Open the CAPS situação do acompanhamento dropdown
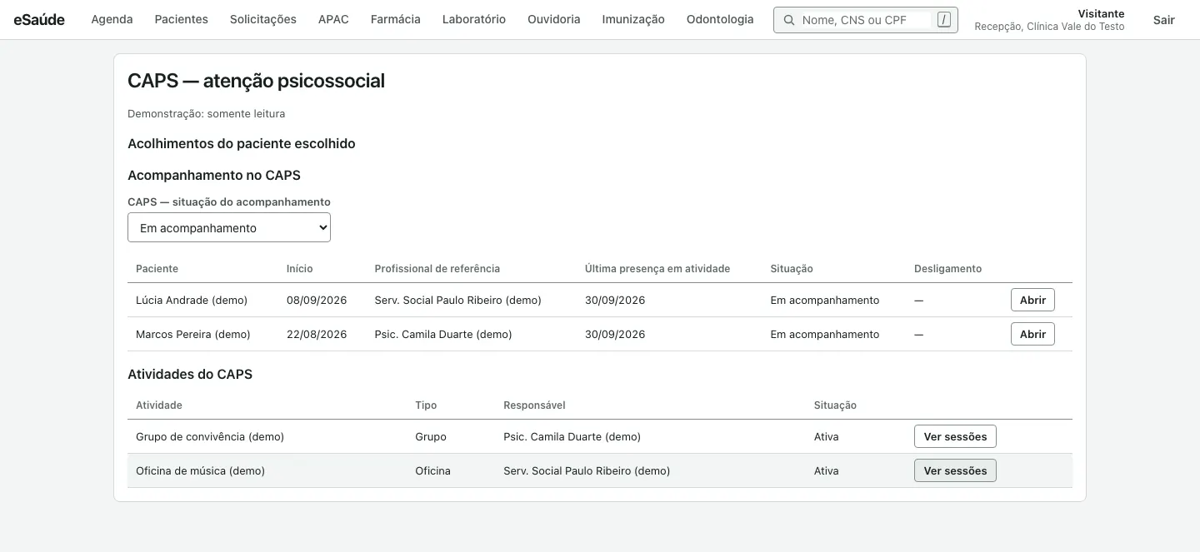The image size is (1200, 552). [x=229, y=227]
